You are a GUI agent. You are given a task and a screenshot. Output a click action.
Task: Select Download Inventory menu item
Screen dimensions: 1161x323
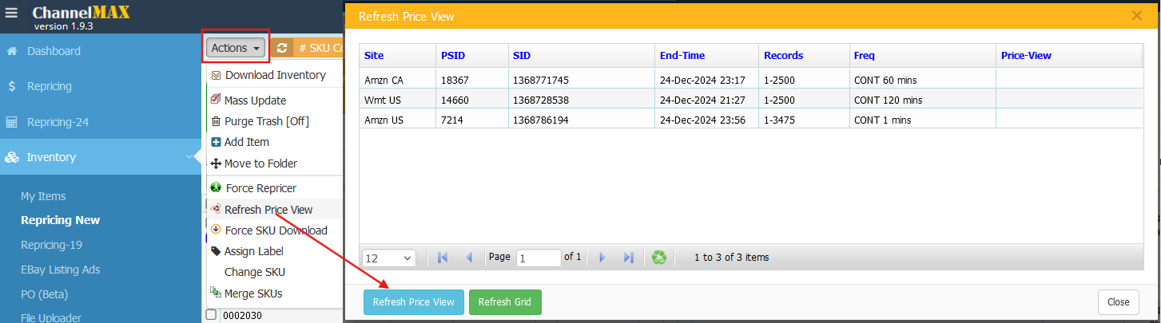click(x=275, y=75)
